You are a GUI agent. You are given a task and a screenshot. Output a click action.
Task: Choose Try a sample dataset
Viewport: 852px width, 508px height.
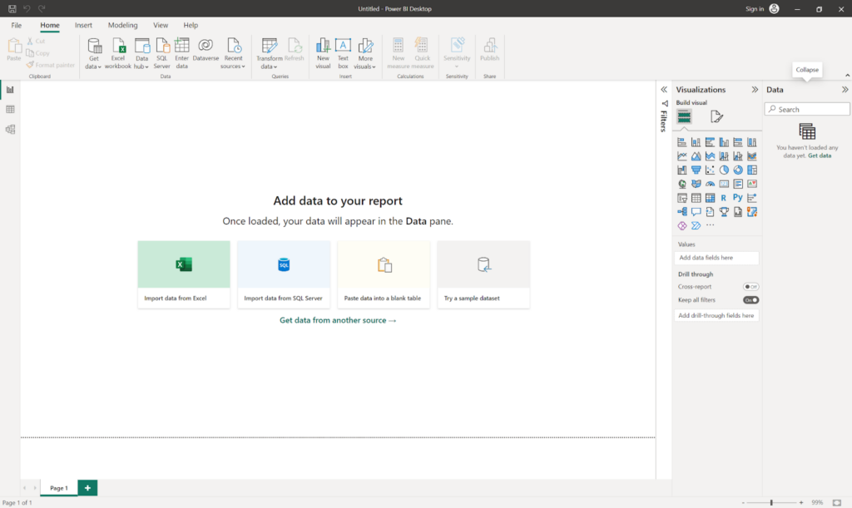click(483, 274)
